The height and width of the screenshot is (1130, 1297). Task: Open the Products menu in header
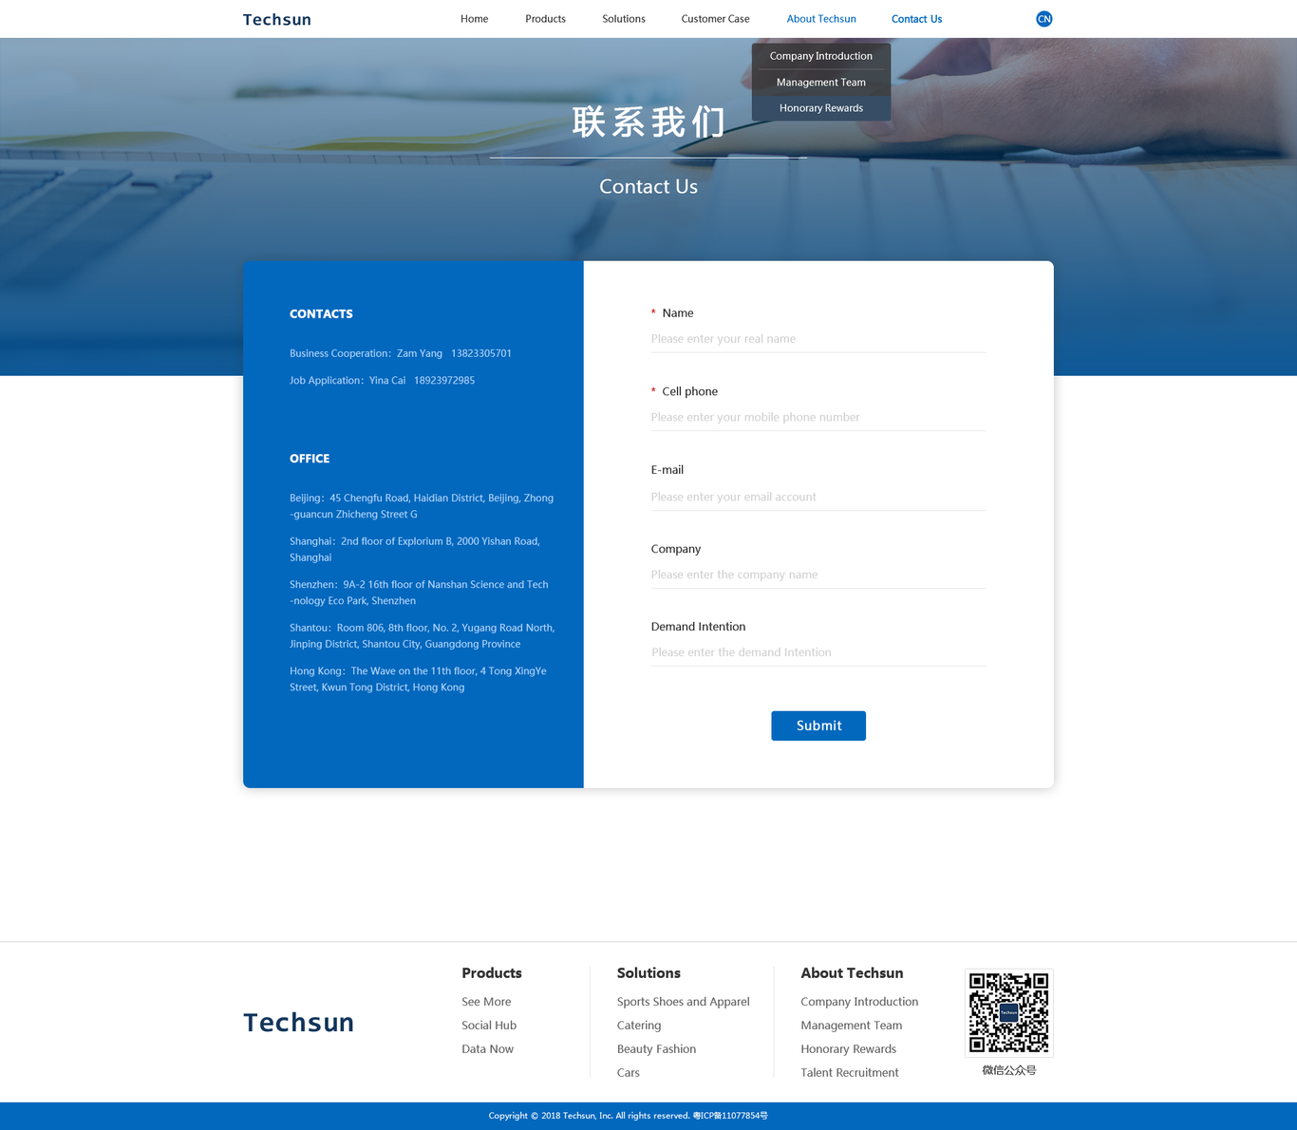pos(545,19)
